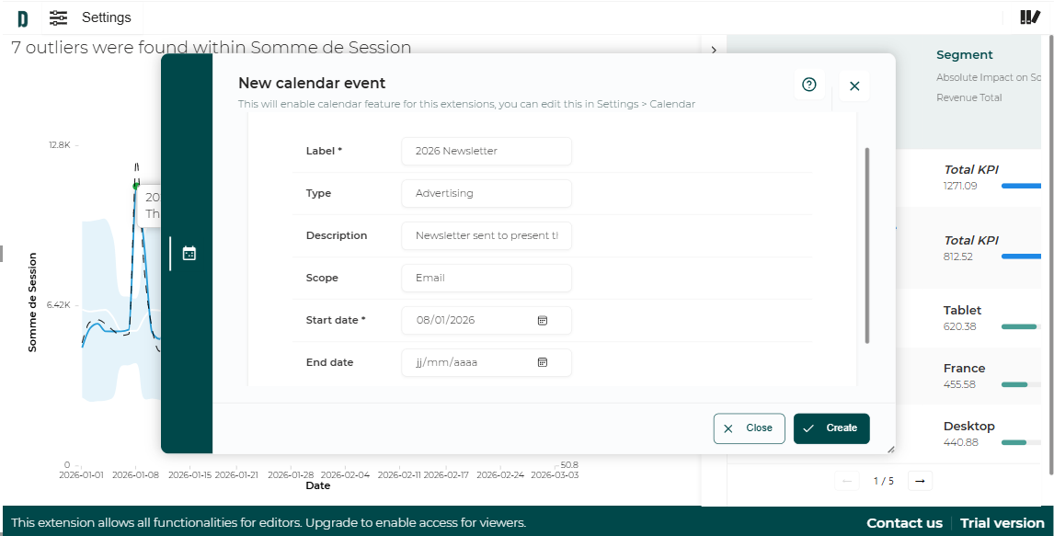Viewport: 1054px width, 536px height.
Task: Open the Start date calendar picker
Action: click(x=543, y=320)
